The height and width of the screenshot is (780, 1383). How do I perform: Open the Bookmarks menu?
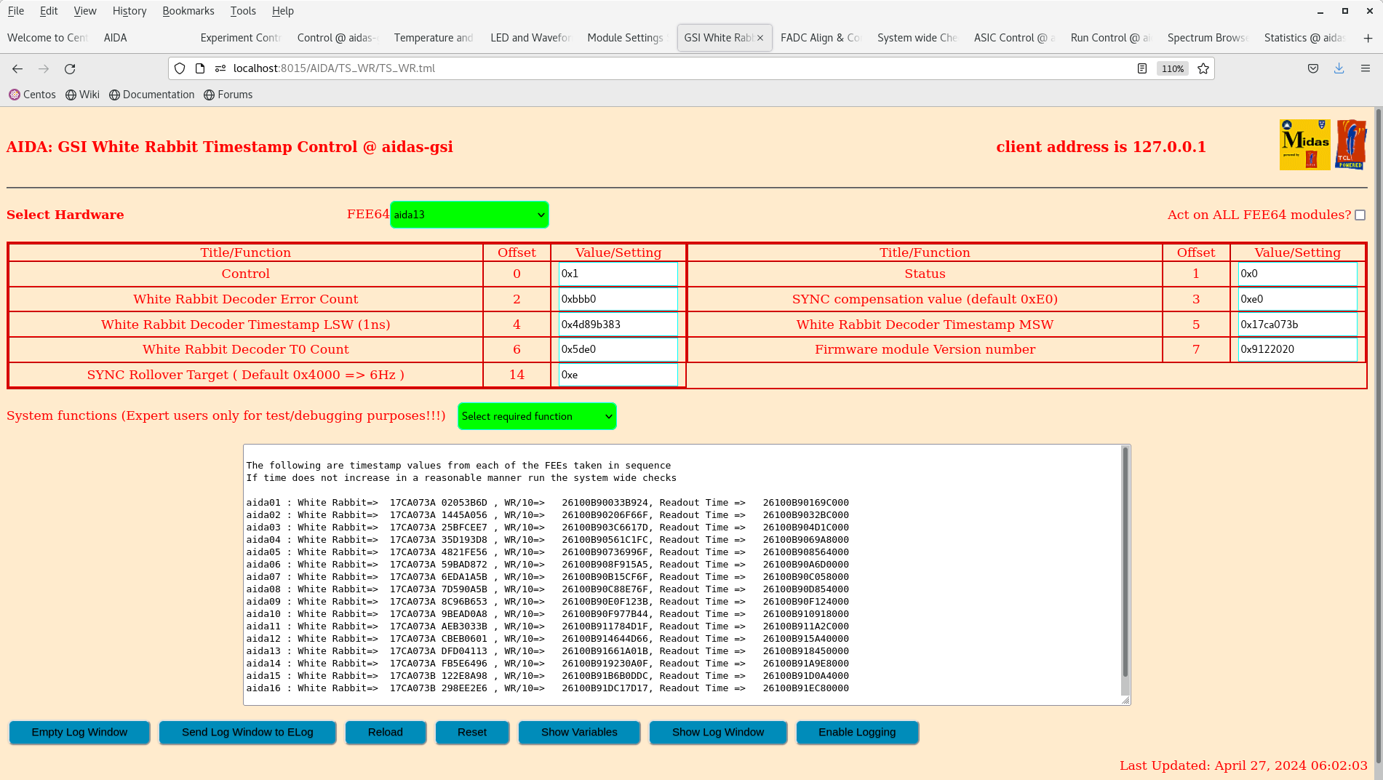click(188, 11)
